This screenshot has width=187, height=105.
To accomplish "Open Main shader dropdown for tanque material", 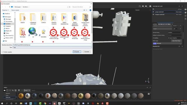I will (x=179, y=15).
